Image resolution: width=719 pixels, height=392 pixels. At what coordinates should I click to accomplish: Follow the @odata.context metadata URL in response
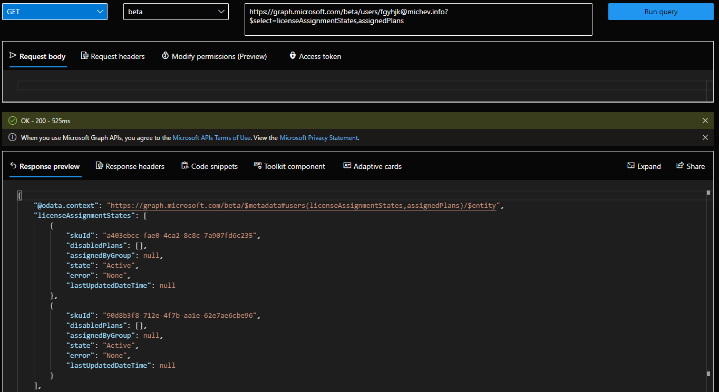tap(303, 206)
